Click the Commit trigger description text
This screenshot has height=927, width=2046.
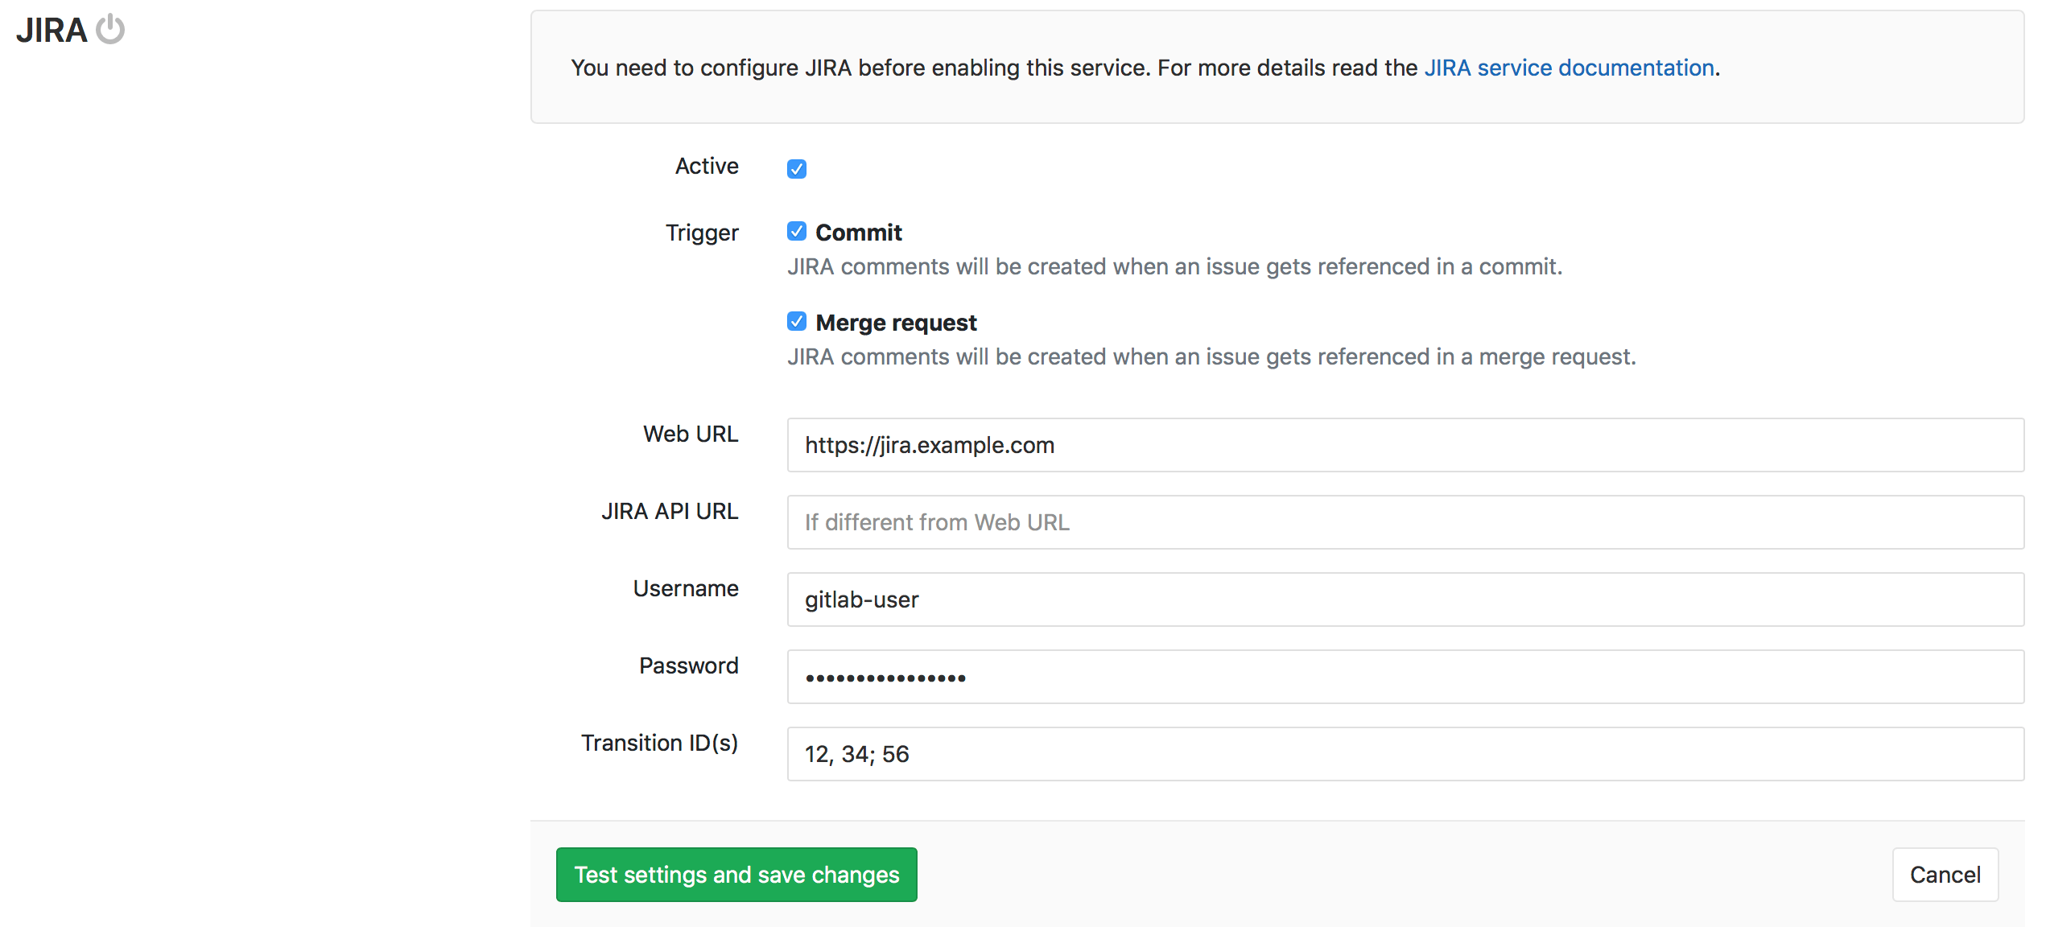tap(1175, 266)
